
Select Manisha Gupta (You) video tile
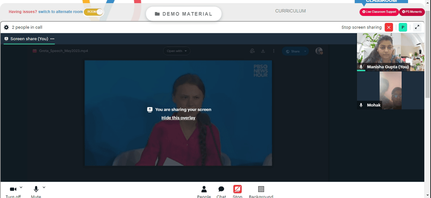tap(390, 52)
